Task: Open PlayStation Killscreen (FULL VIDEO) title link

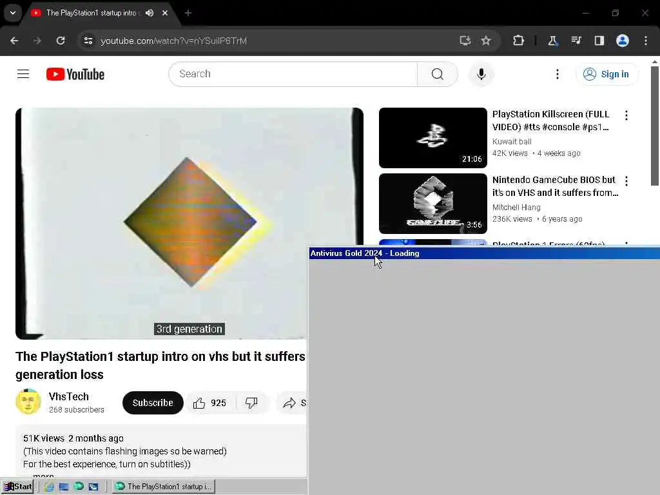Action: point(550,121)
